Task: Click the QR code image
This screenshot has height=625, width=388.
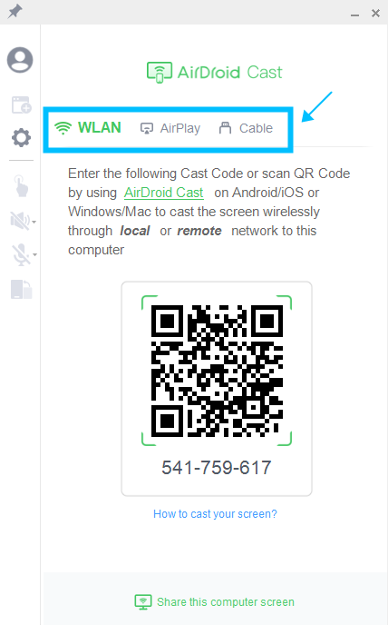Action: click(217, 371)
